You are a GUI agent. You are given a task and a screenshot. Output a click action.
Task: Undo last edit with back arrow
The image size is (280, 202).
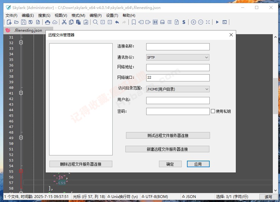(117, 22)
